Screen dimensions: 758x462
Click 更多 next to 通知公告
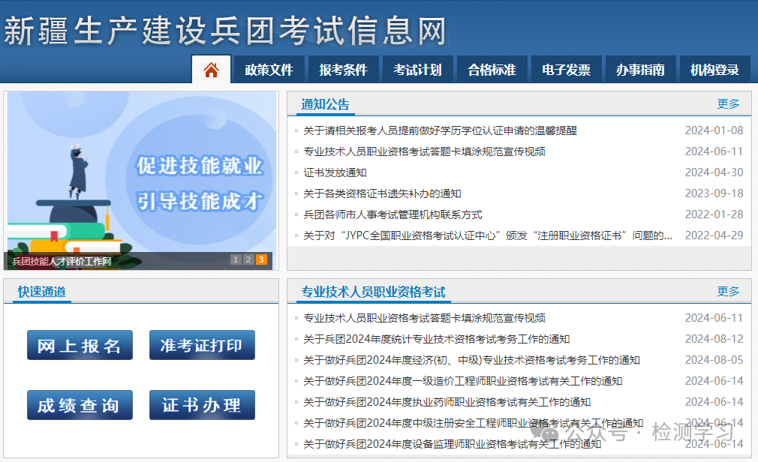click(727, 103)
